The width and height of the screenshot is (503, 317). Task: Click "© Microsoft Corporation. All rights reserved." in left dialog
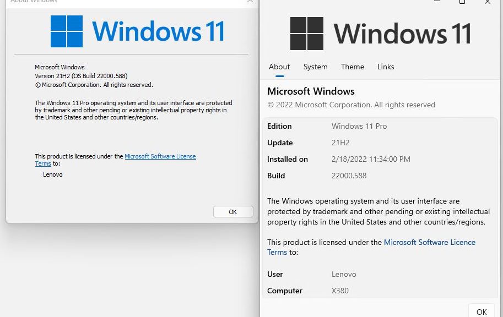[x=94, y=85]
